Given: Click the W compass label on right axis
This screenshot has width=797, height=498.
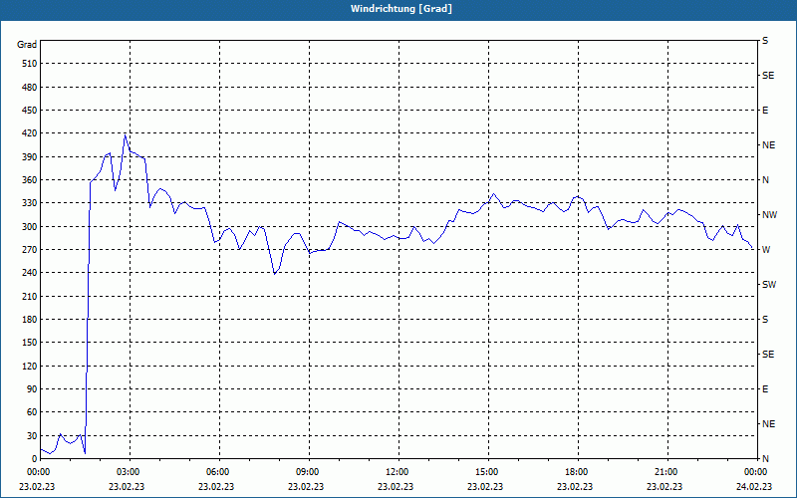Looking at the screenshot, I should tap(766, 250).
